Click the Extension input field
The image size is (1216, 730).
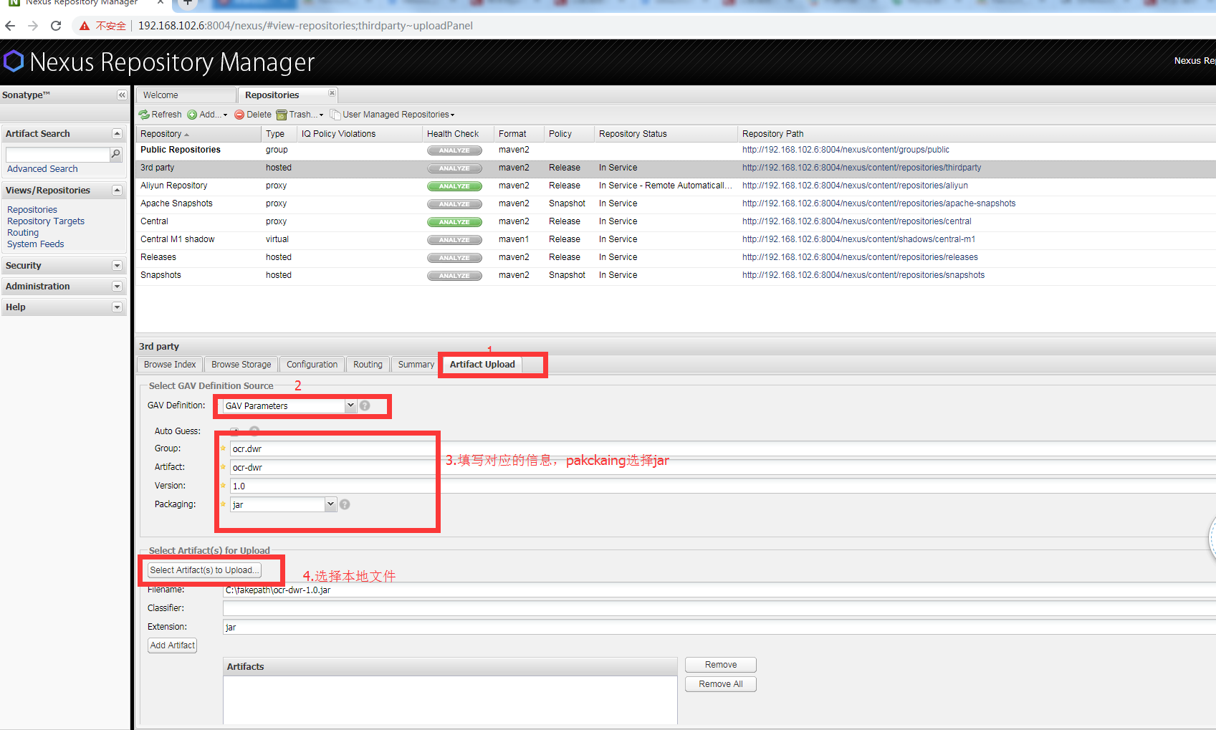(x=719, y=628)
